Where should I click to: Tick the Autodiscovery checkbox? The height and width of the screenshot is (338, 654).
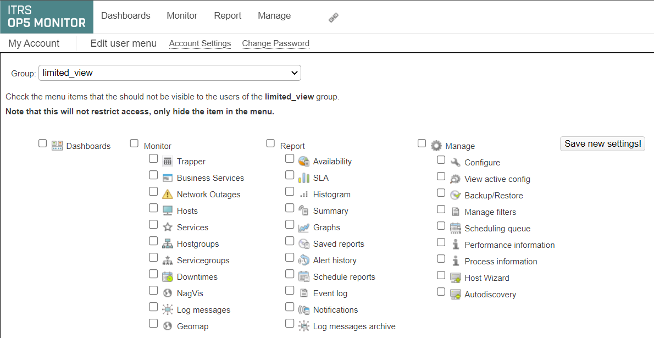tap(441, 292)
